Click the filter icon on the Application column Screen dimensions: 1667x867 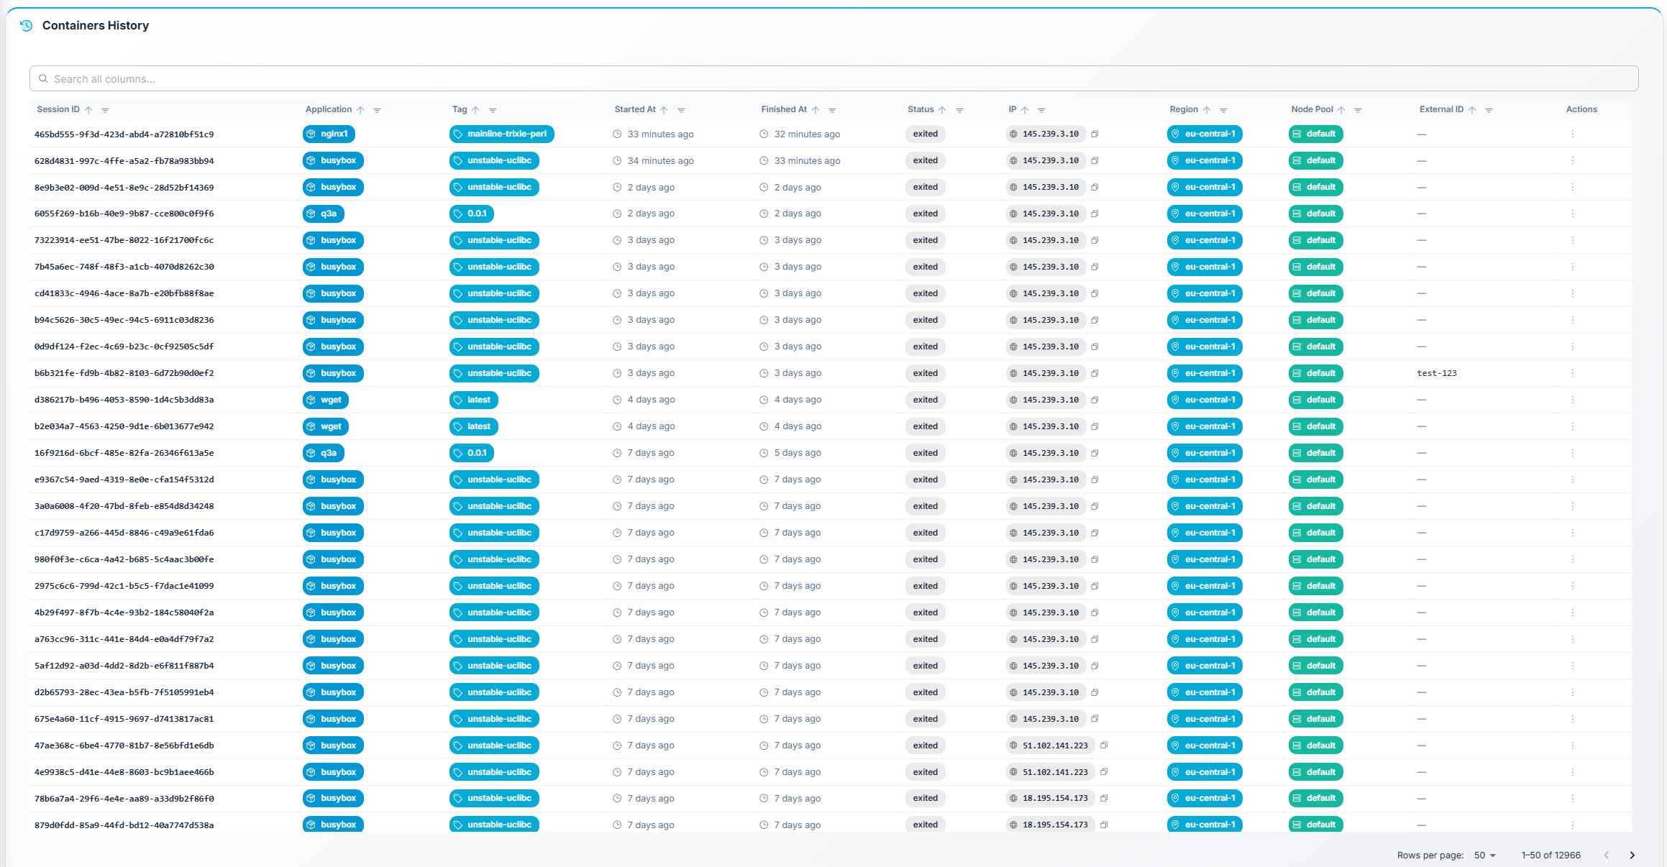pos(378,109)
